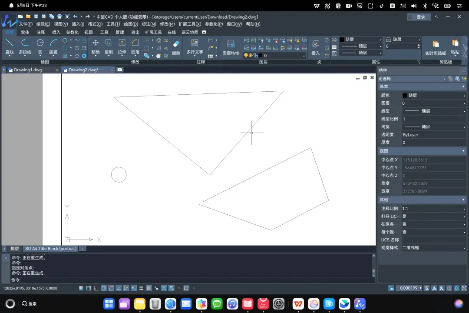Expand the 视觉样式 二维线框 dropdown
469x313 pixels.
434,248
